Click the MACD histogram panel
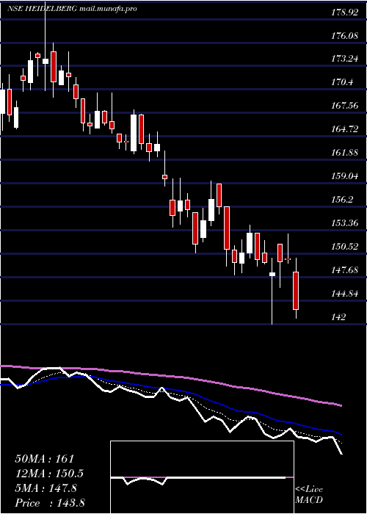The image size is (367, 514). [202, 477]
